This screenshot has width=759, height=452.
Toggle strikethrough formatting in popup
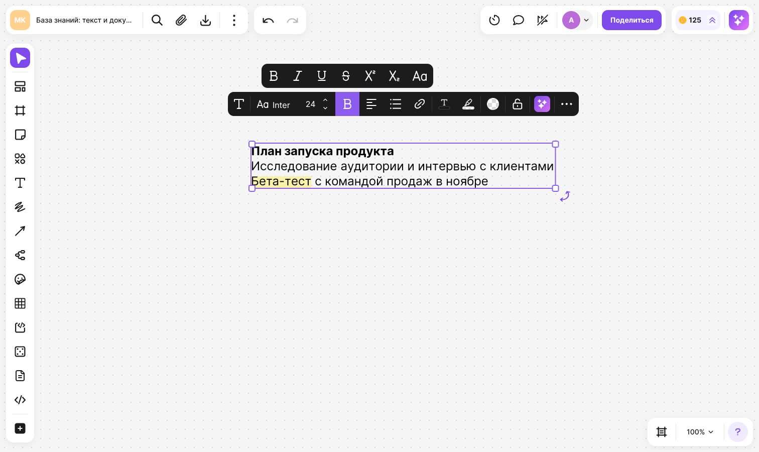click(x=346, y=76)
